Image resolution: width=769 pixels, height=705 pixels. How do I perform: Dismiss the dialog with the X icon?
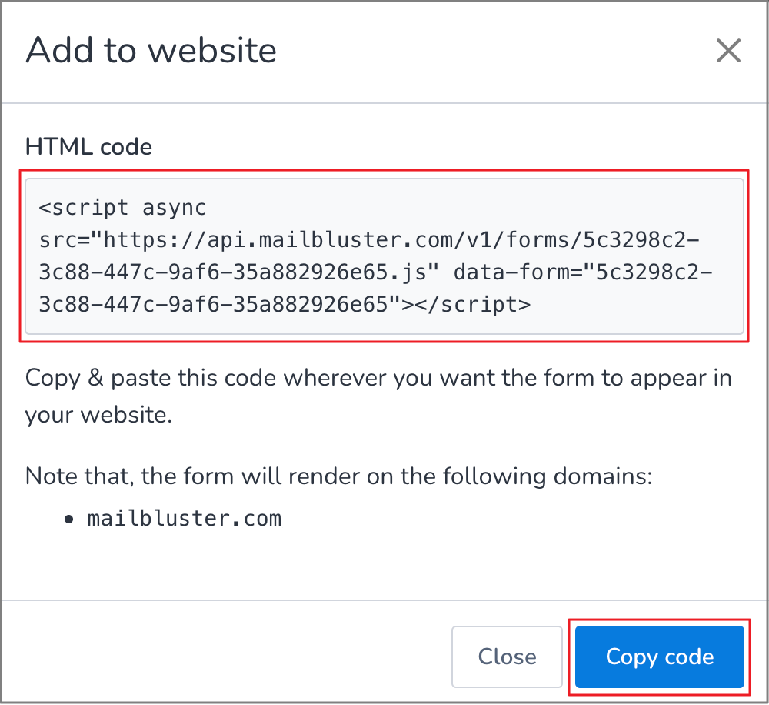(727, 52)
